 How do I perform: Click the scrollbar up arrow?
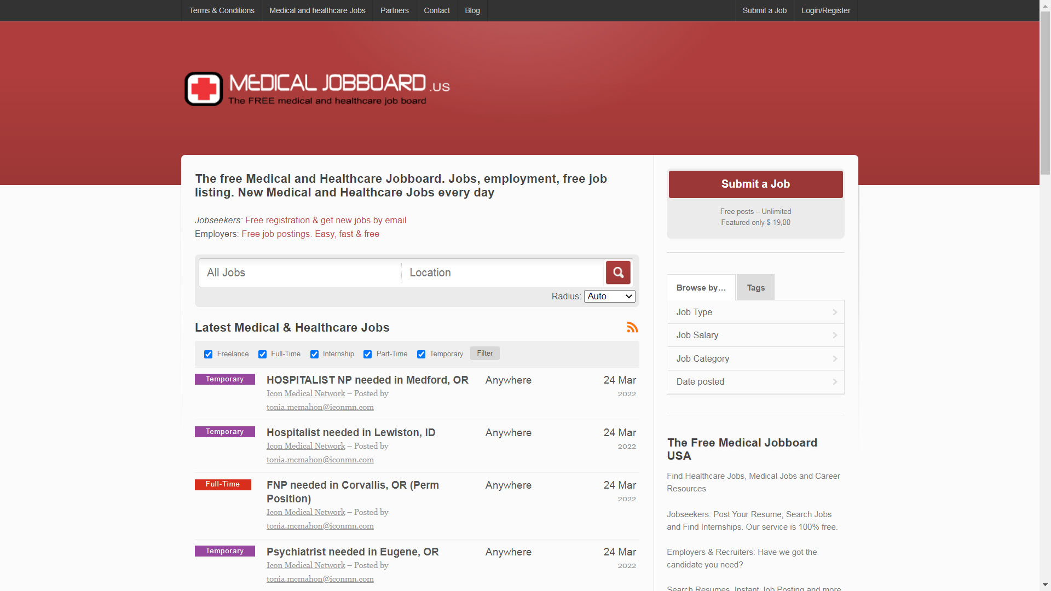(1044, 5)
